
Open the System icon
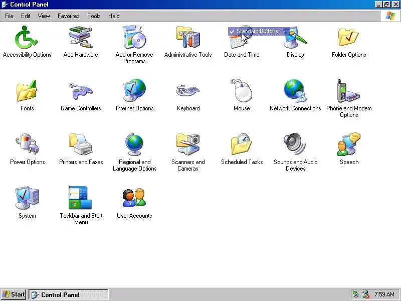pyautogui.click(x=27, y=198)
